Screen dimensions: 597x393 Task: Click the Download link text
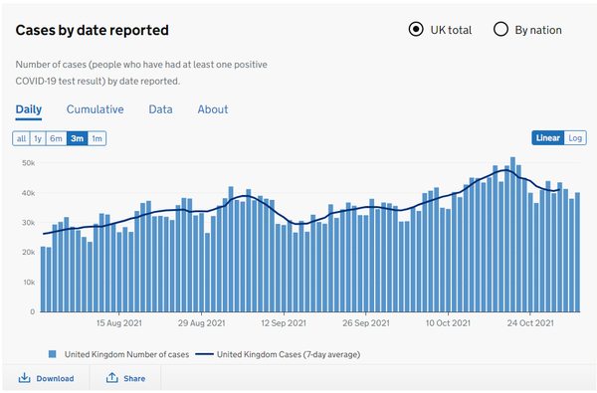[55, 378]
